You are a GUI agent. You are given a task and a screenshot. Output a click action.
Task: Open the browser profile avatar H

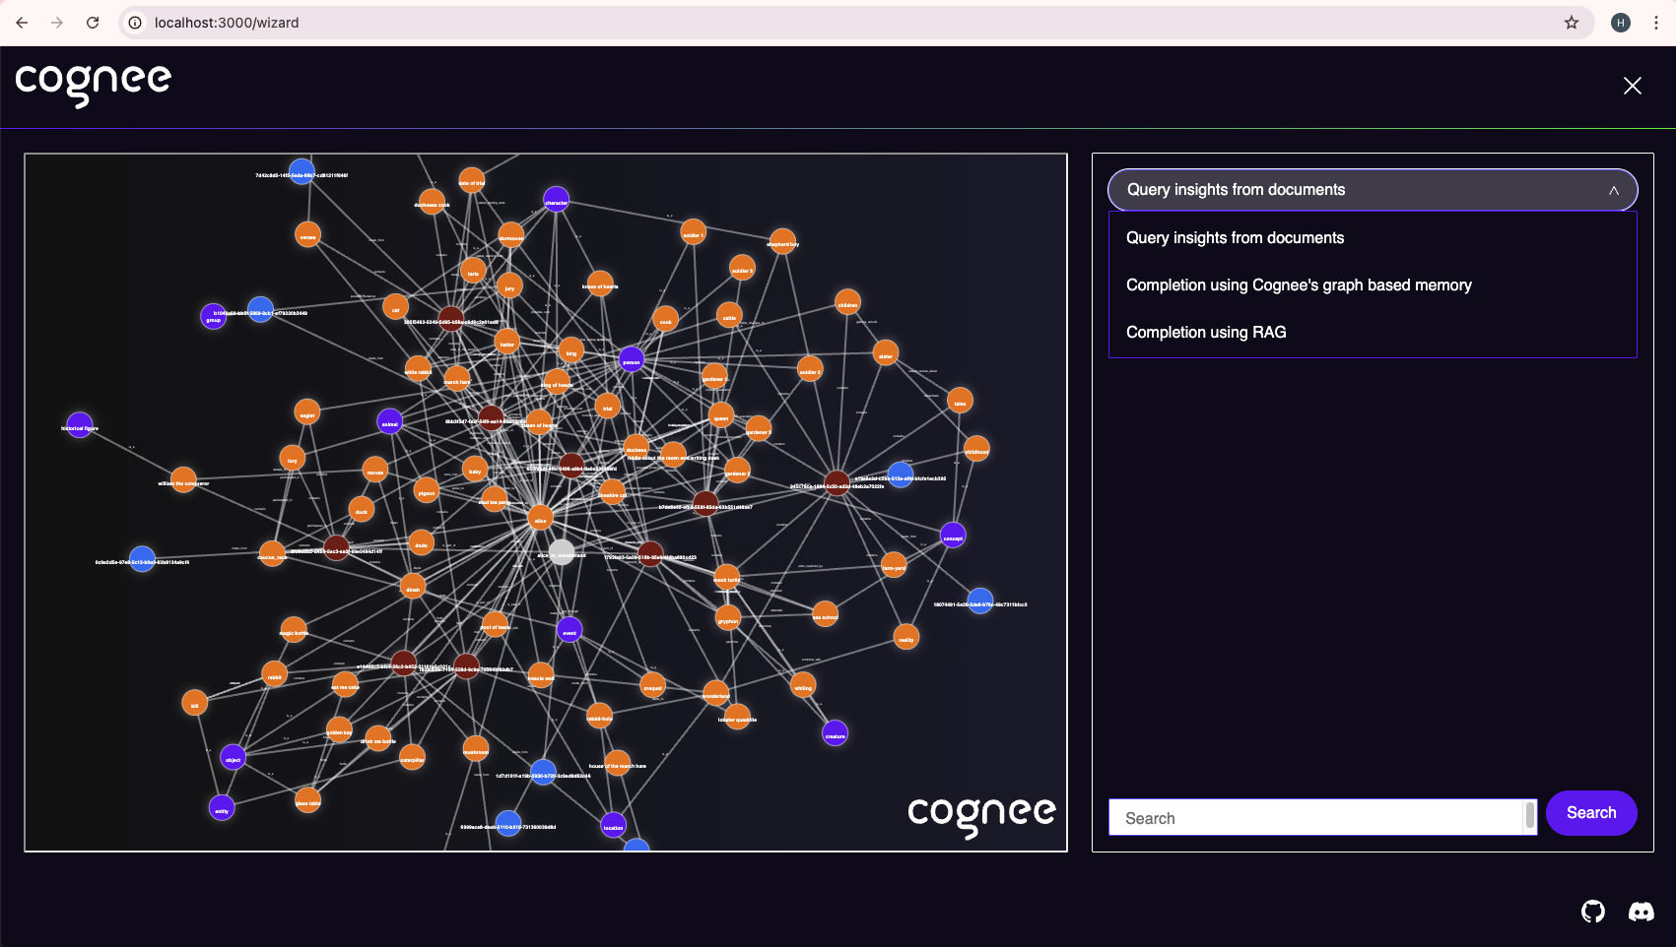[1621, 23]
